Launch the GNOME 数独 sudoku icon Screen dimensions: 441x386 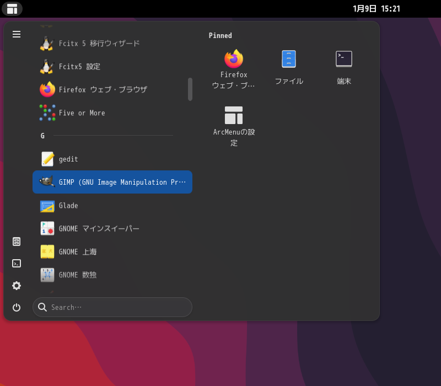[47, 275]
